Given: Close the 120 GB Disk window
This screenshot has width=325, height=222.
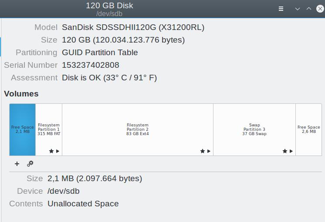Looking at the screenshot, I should 319,9.
